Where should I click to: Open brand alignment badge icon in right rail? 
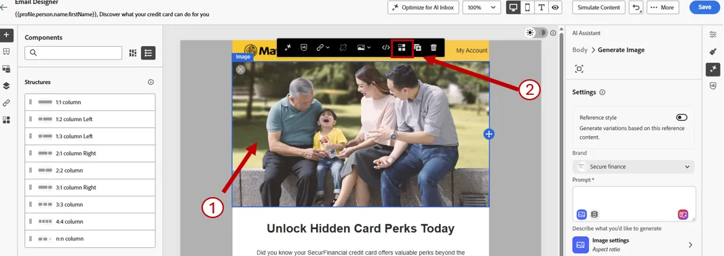point(713,86)
